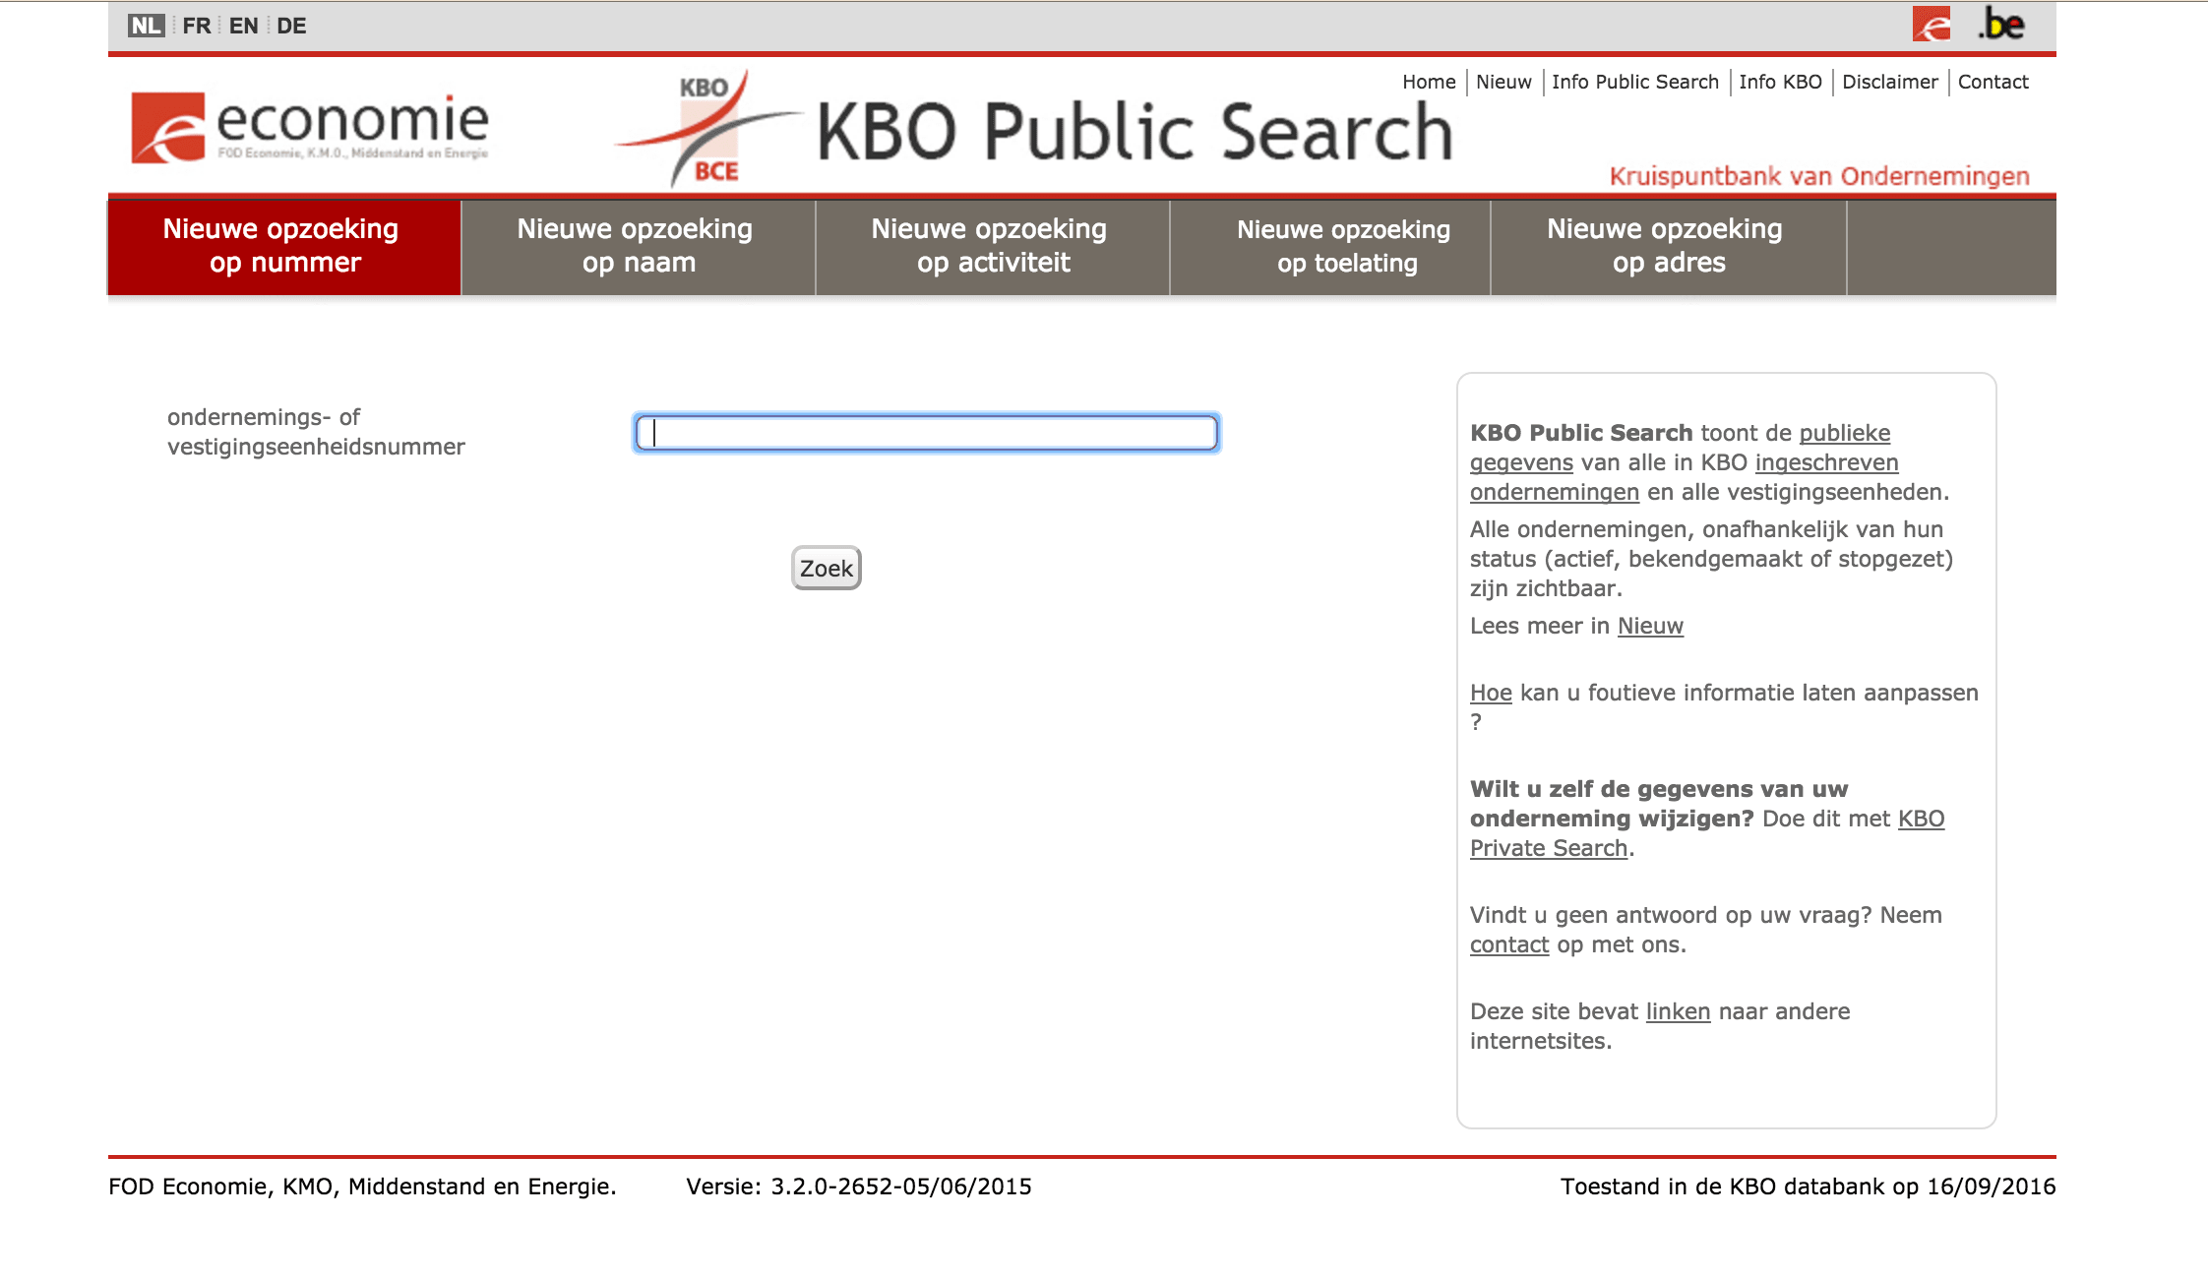2208x1277 pixels.
Task: Open the KBO Private Search link
Action: 1707,833
